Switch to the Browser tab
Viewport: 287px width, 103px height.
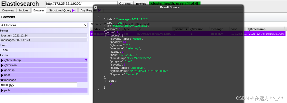(38, 10)
